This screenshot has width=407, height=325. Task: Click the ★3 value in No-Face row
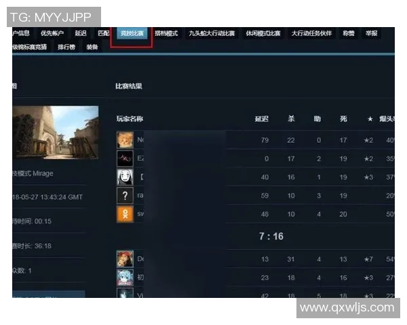tap(368, 177)
